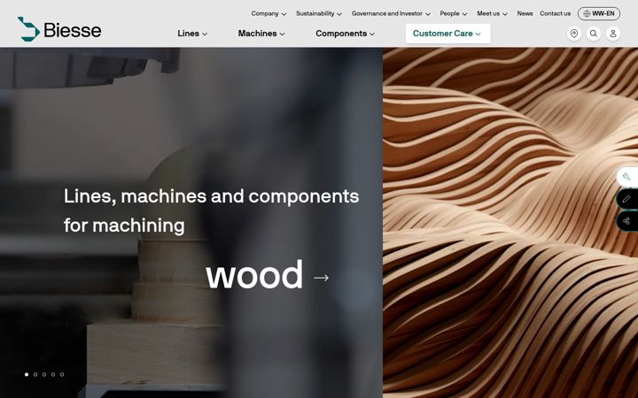Select the fifth carousel dot
Image resolution: width=638 pixels, height=398 pixels.
pyautogui.click(x=62, y=374)
